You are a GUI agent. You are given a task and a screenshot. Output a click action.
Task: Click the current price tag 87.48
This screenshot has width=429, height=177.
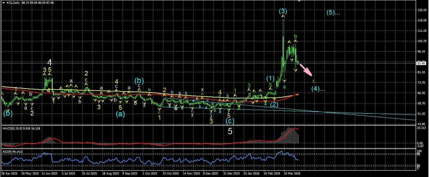pyautogui.click(x=421, y=64)
